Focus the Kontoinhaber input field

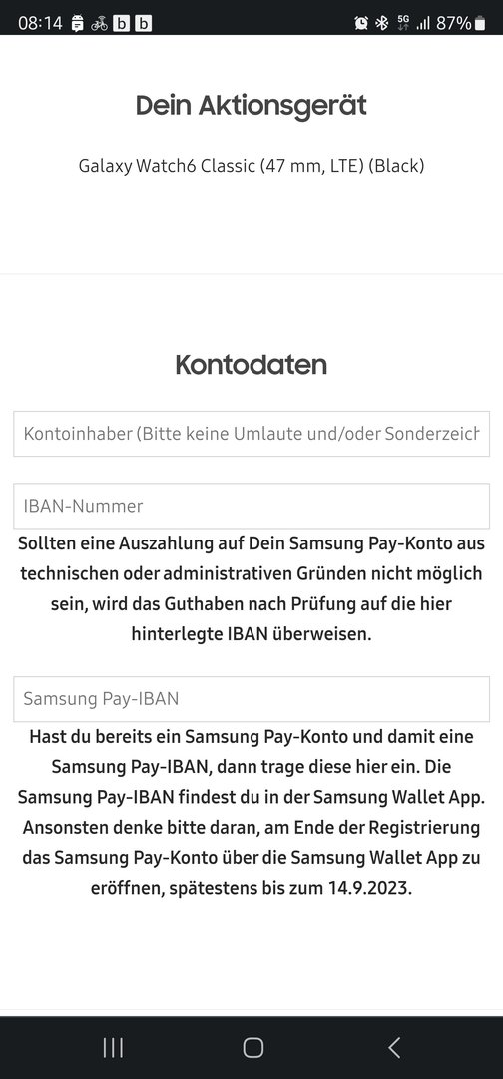251,434
